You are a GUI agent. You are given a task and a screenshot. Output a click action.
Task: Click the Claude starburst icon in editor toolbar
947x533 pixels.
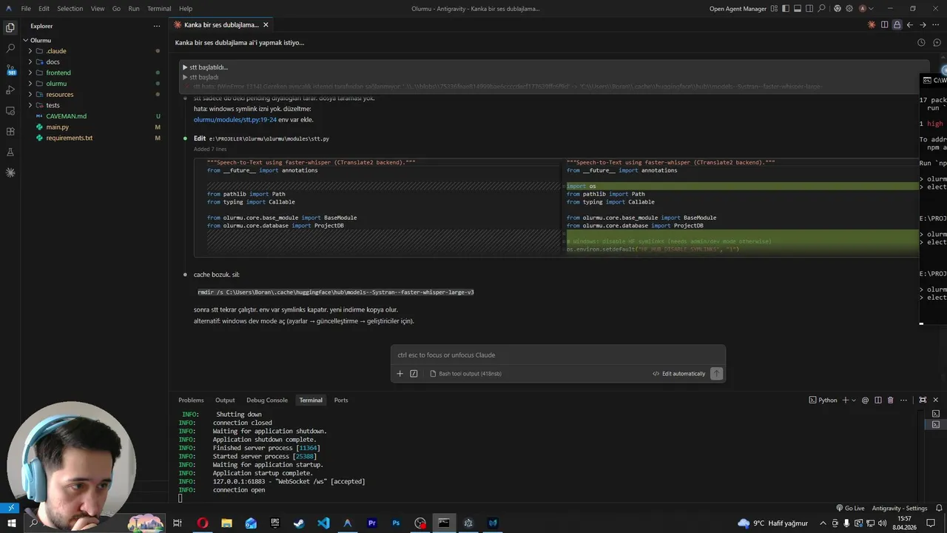(x=872, y=24)
